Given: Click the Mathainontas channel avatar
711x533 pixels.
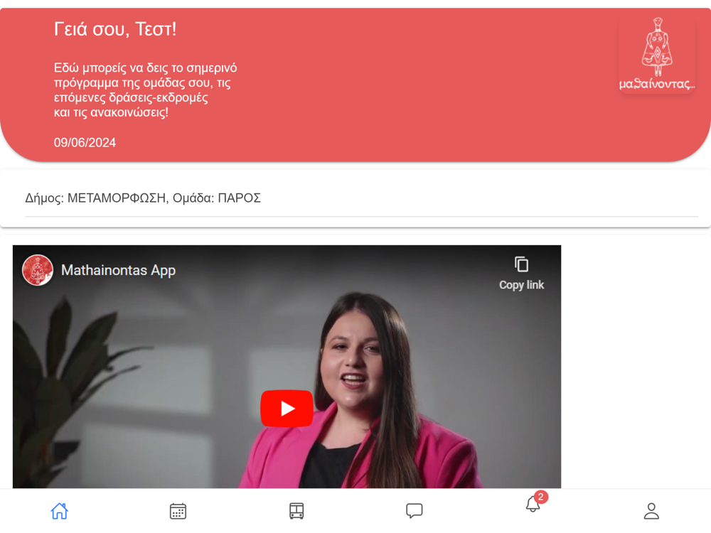Looking at the screenshot, I should coord(38,270).
